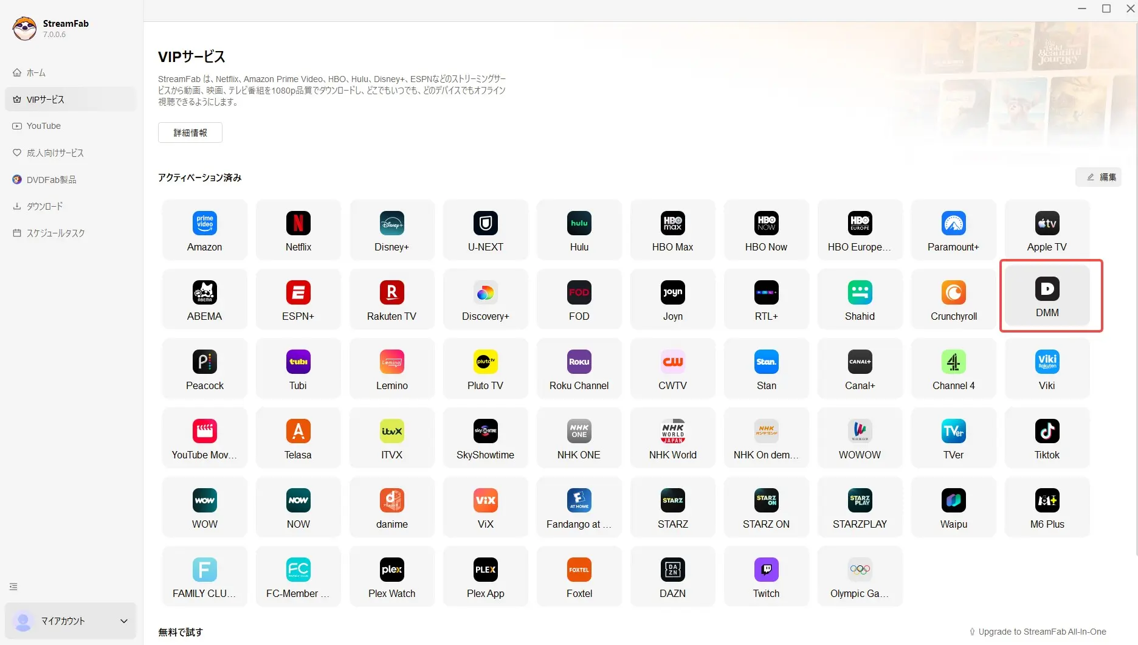The image size is (1138, 645).
Task: Open the Roku Channel tile
Action: point(579,368)
